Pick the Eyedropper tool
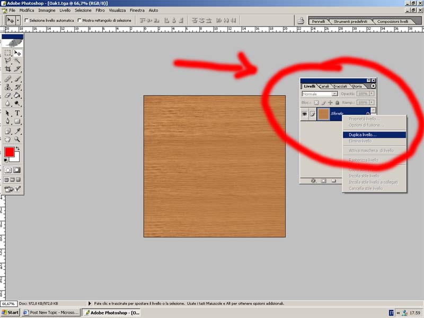The image size is (424, 318). [x=17, y=130]
